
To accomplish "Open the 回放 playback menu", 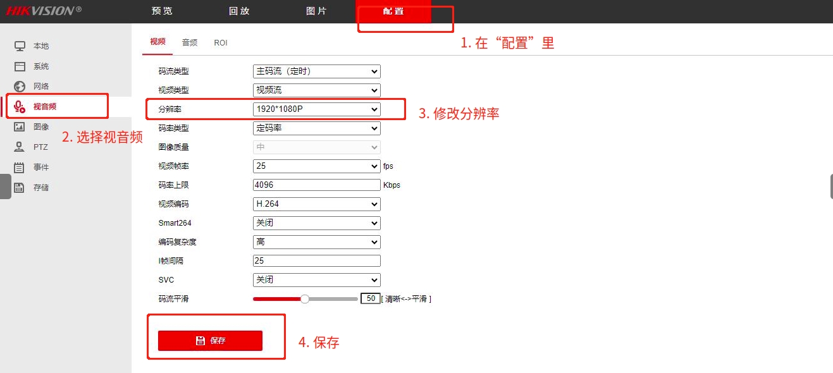I will click(x=239, y=11).
